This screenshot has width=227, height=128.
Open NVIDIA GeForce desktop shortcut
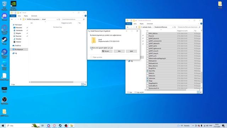pos(13,6)
